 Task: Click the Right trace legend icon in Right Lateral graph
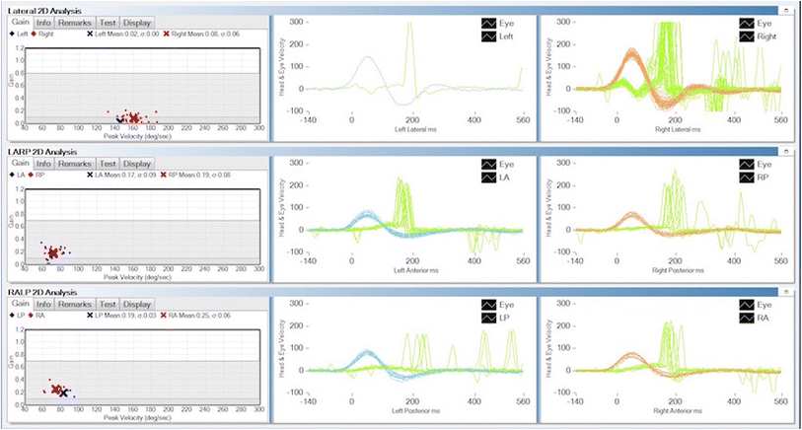click(747, 35)
